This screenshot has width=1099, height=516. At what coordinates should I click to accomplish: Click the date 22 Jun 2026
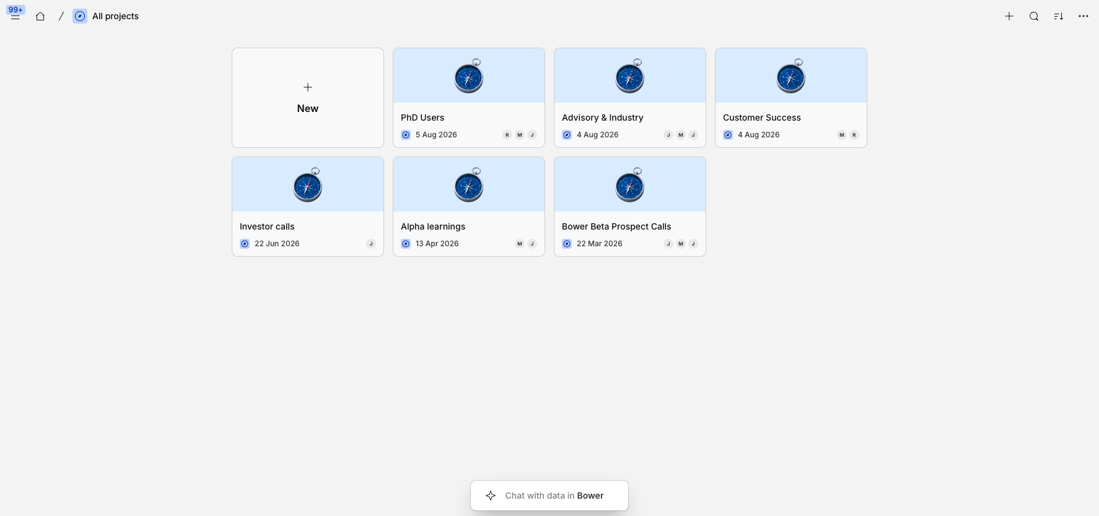(277, 244)
